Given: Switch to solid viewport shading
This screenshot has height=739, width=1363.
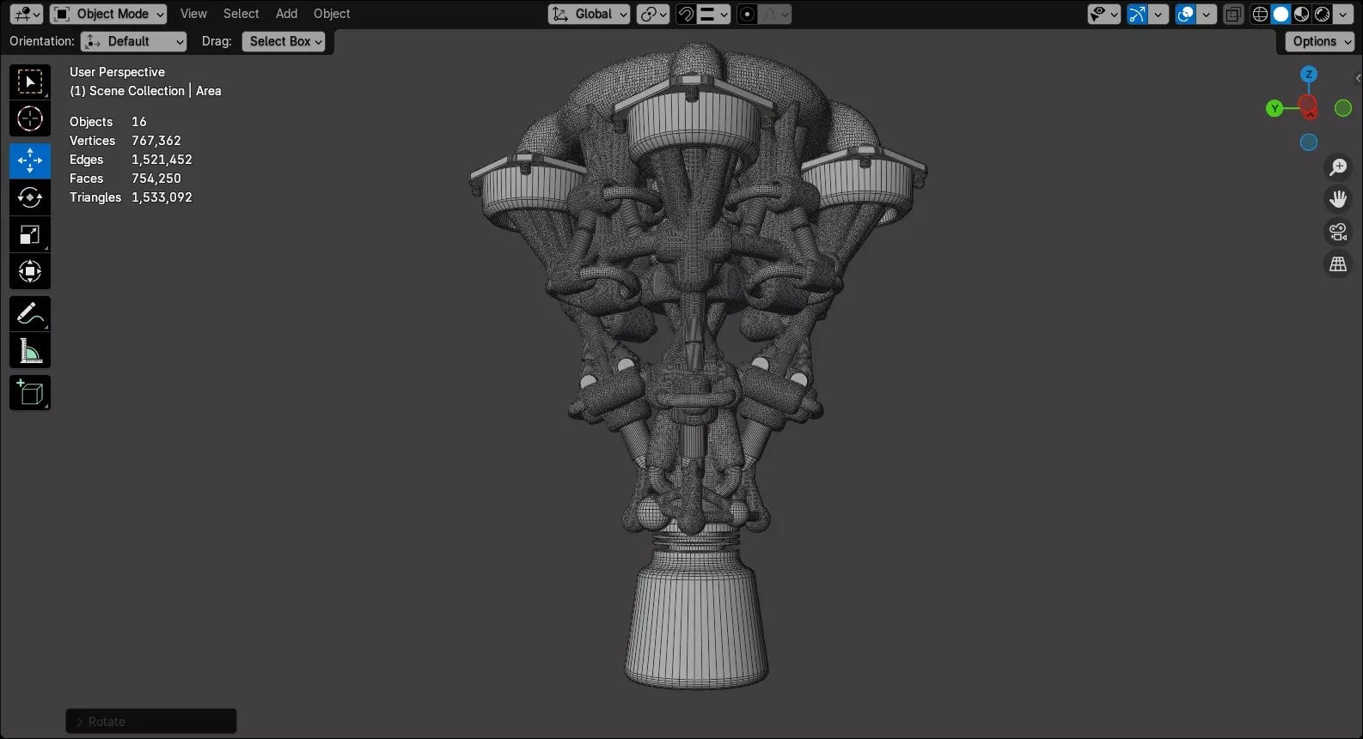Looking at the screenshot, I should point(1280,14).
